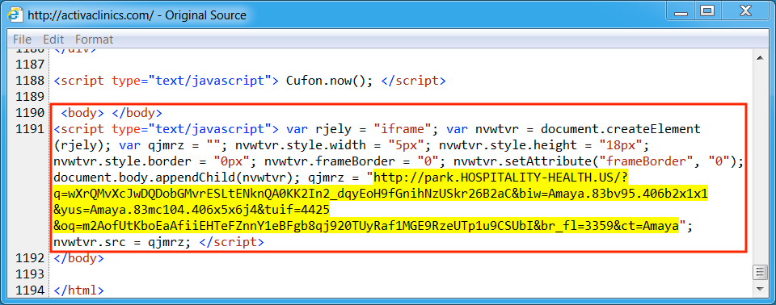Click line number 1191
Viewport: 776px width, 305px height.
coord(30,129)
